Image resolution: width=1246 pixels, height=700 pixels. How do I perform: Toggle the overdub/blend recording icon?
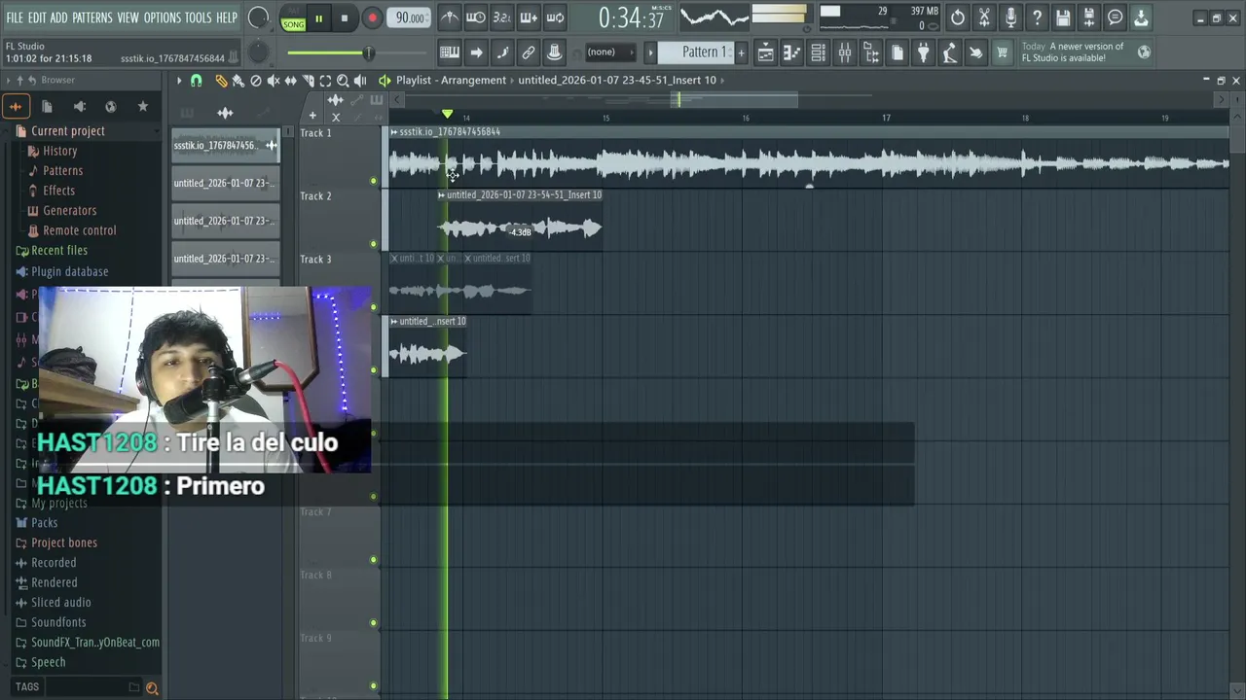pos(529,17)
